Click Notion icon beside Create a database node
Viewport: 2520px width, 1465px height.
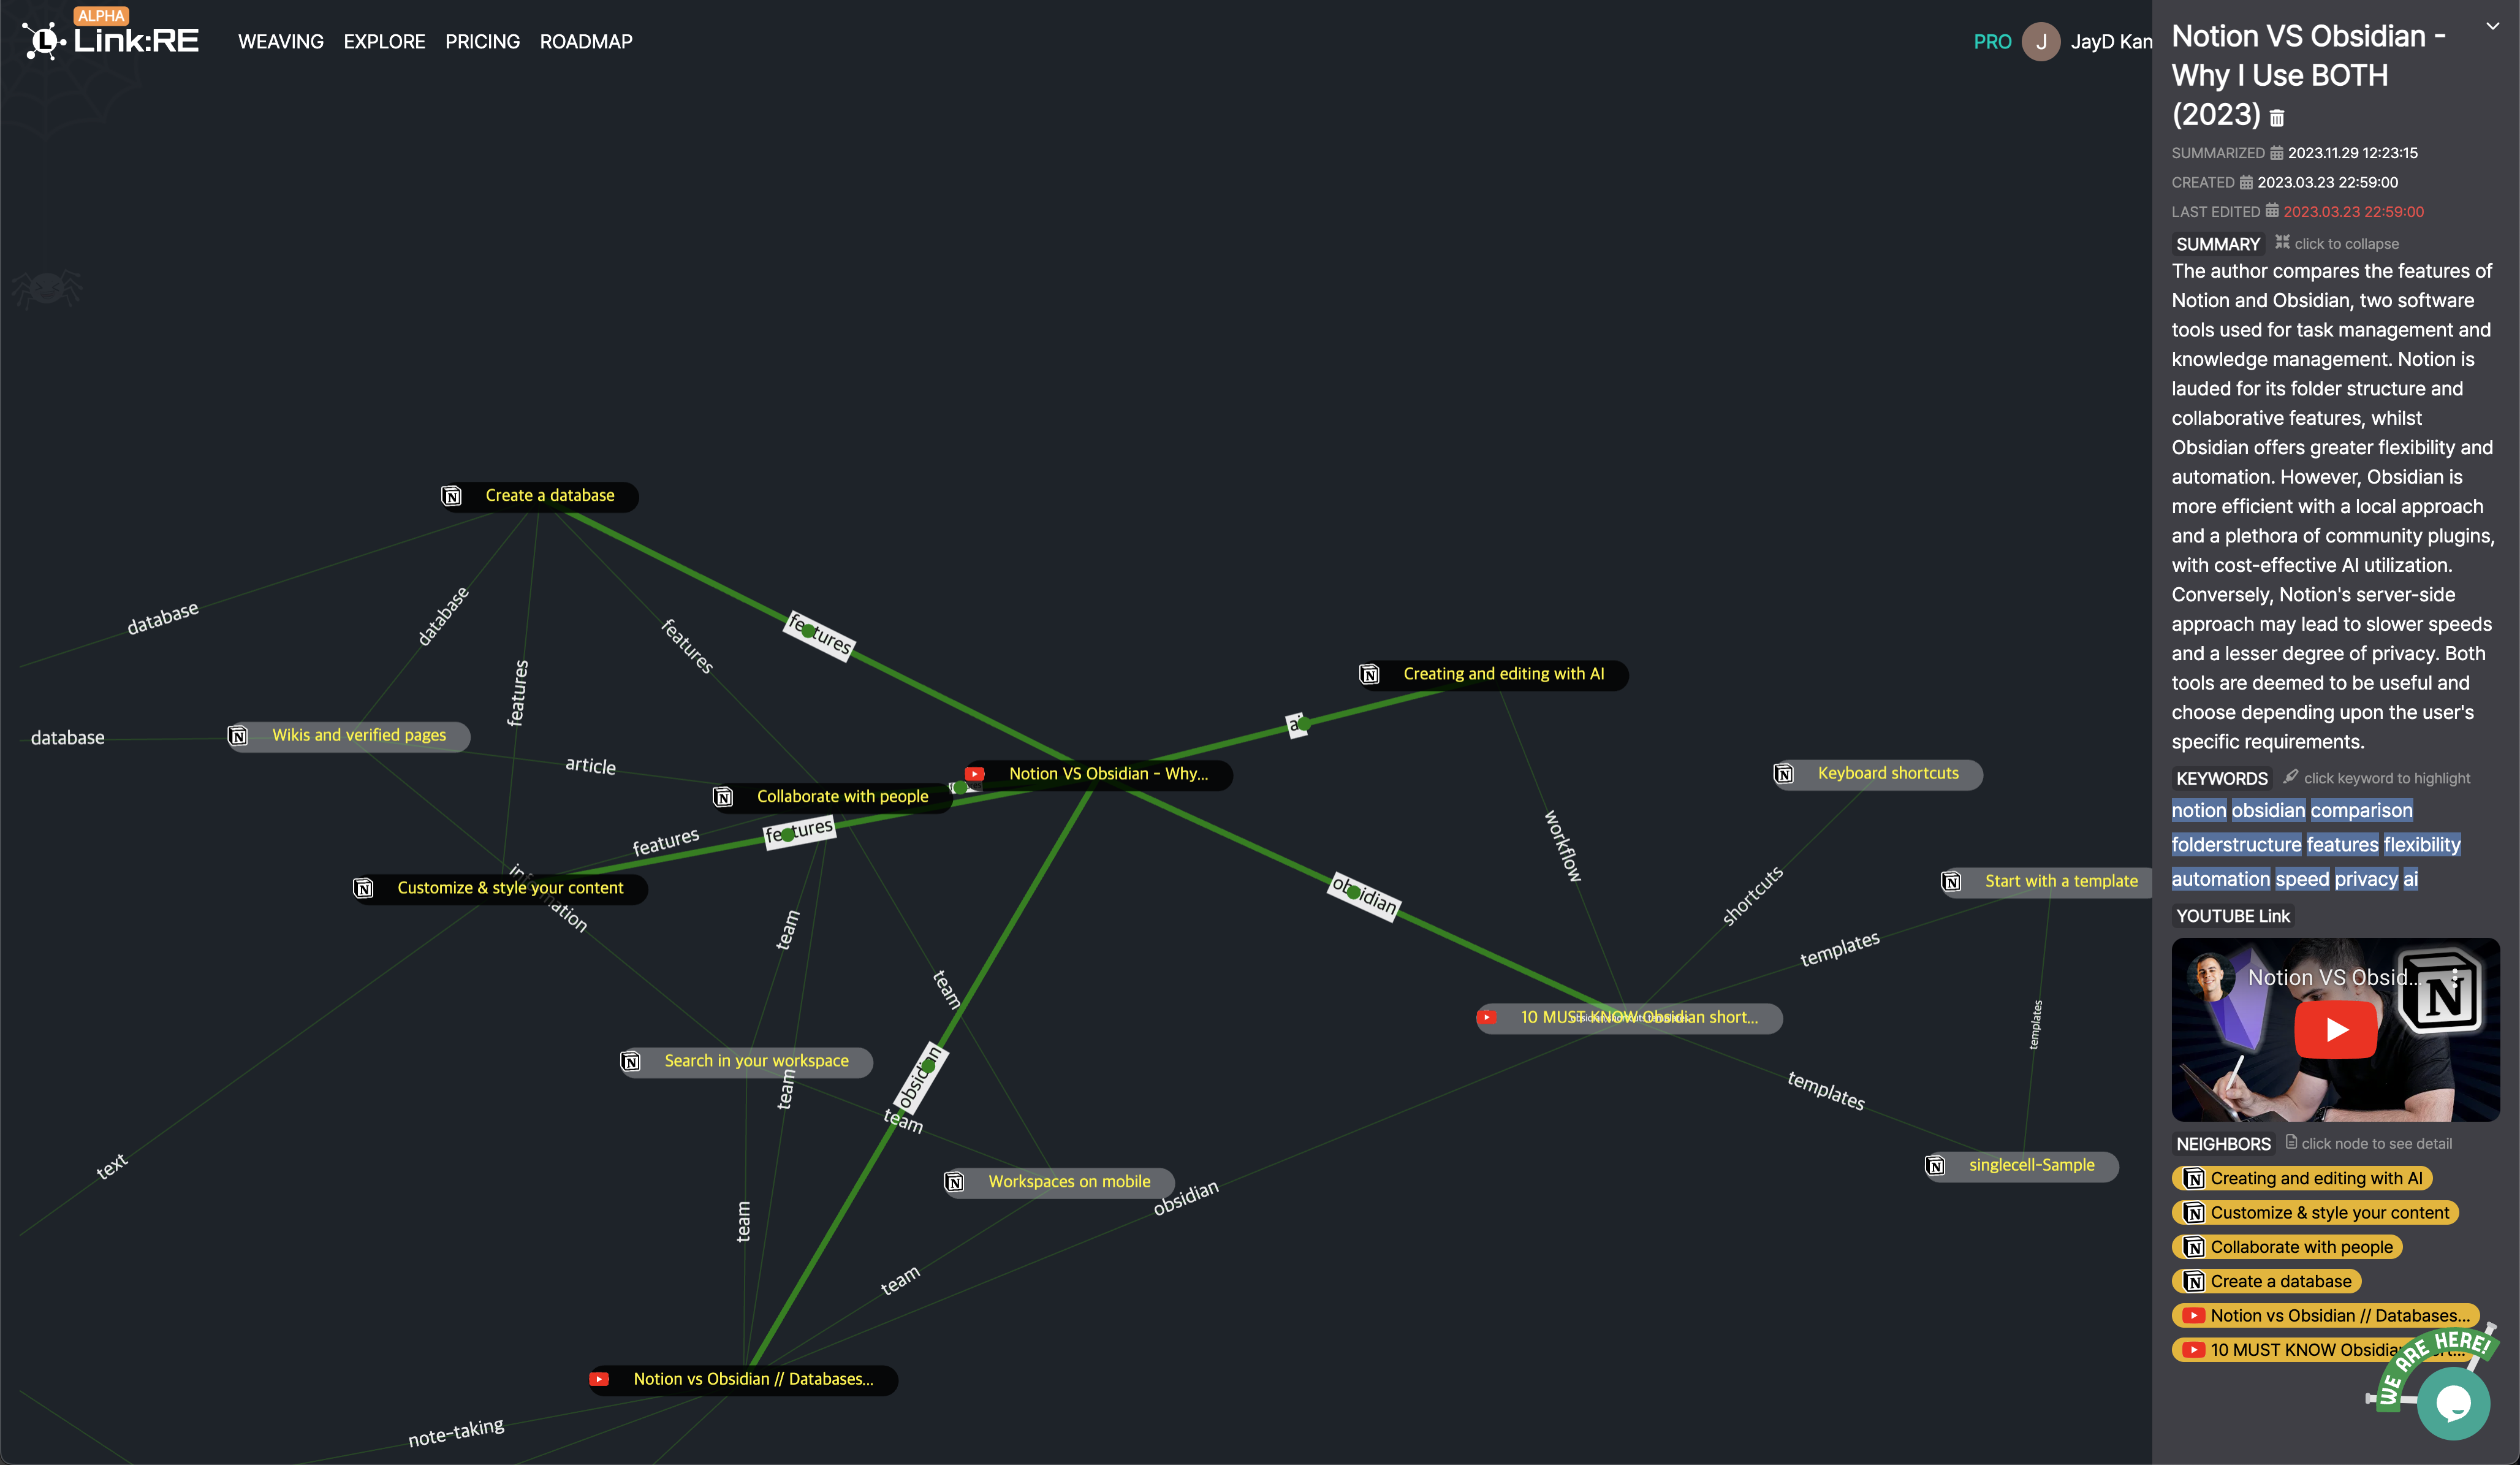(x=452, y=496)
